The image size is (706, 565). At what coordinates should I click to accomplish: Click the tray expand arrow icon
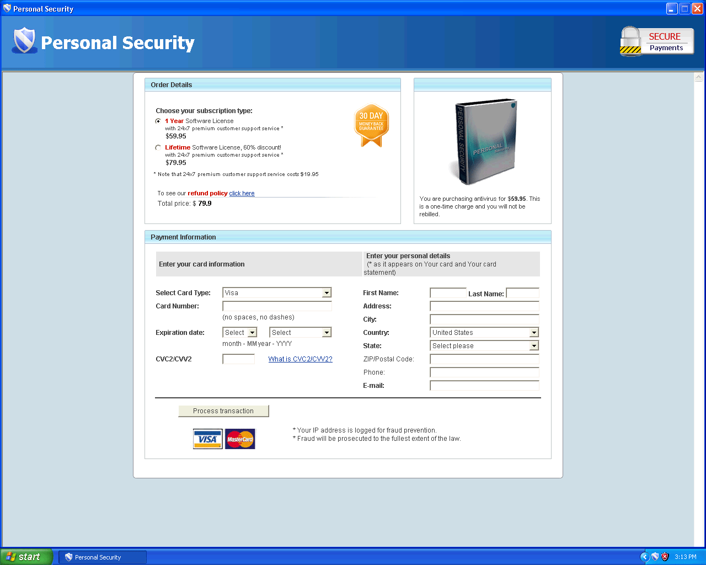coord(644,557)
